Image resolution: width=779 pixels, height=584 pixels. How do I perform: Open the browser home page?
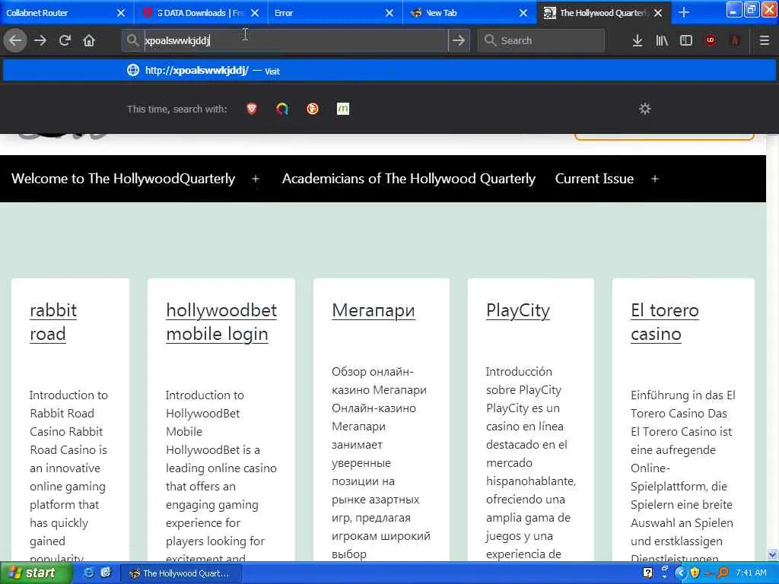[x=89, y=40]
